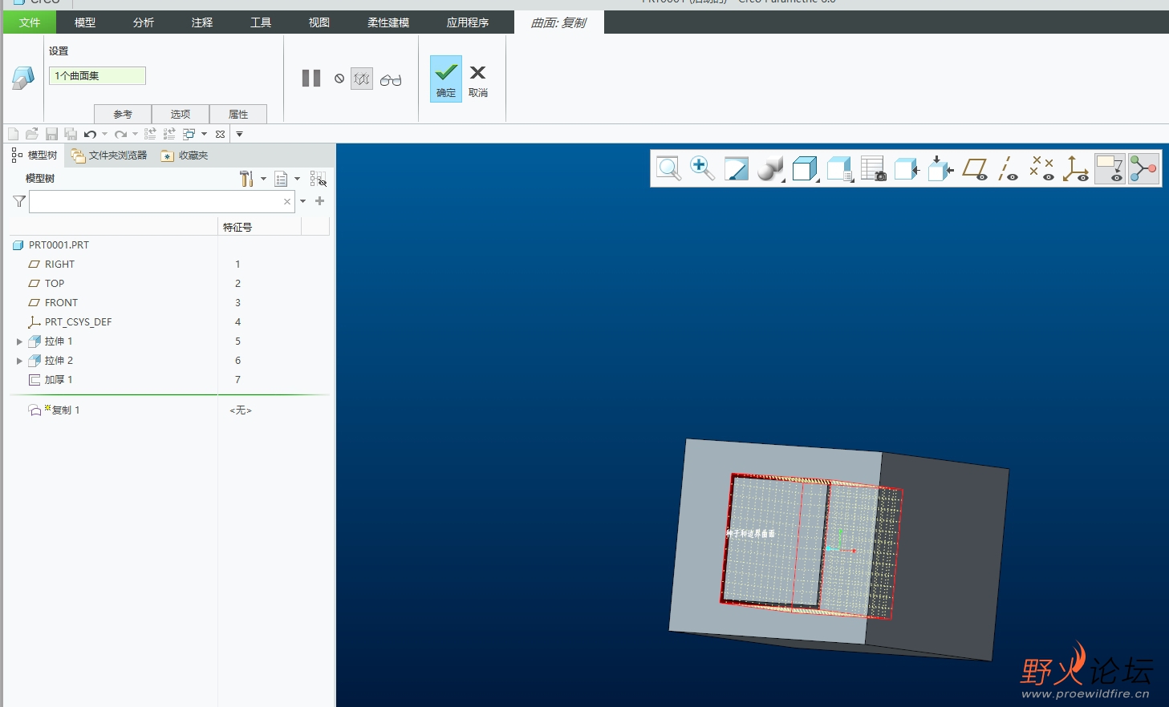Screen dimensions: 1169x707
Task: Click the open file icon
Action: point(32,134)
